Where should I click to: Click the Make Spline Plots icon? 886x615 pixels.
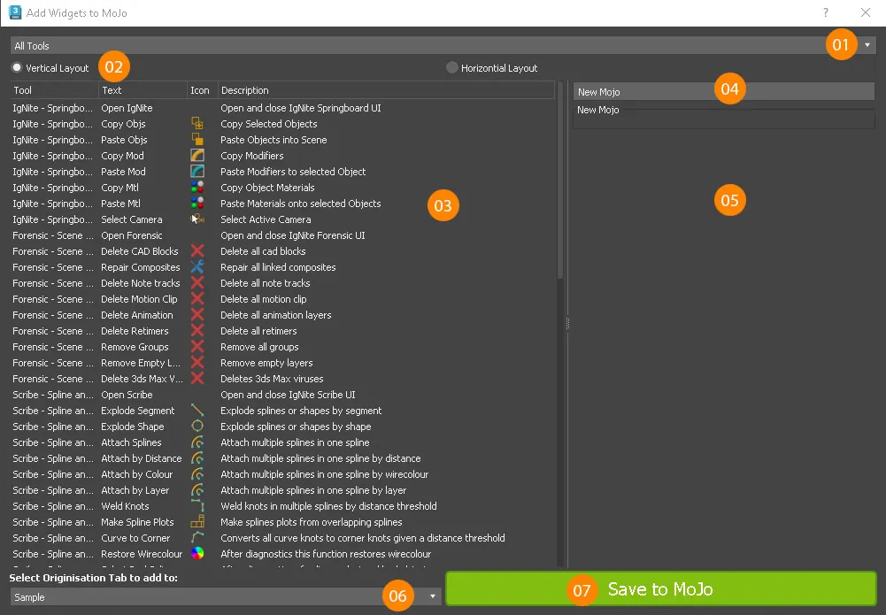click(x=197, y=522)
